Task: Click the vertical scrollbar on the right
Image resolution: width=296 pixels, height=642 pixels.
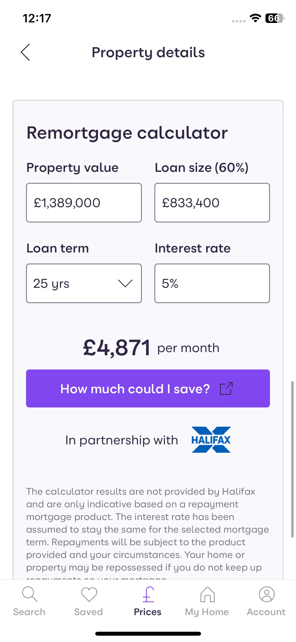Action: tap(292, 459)
